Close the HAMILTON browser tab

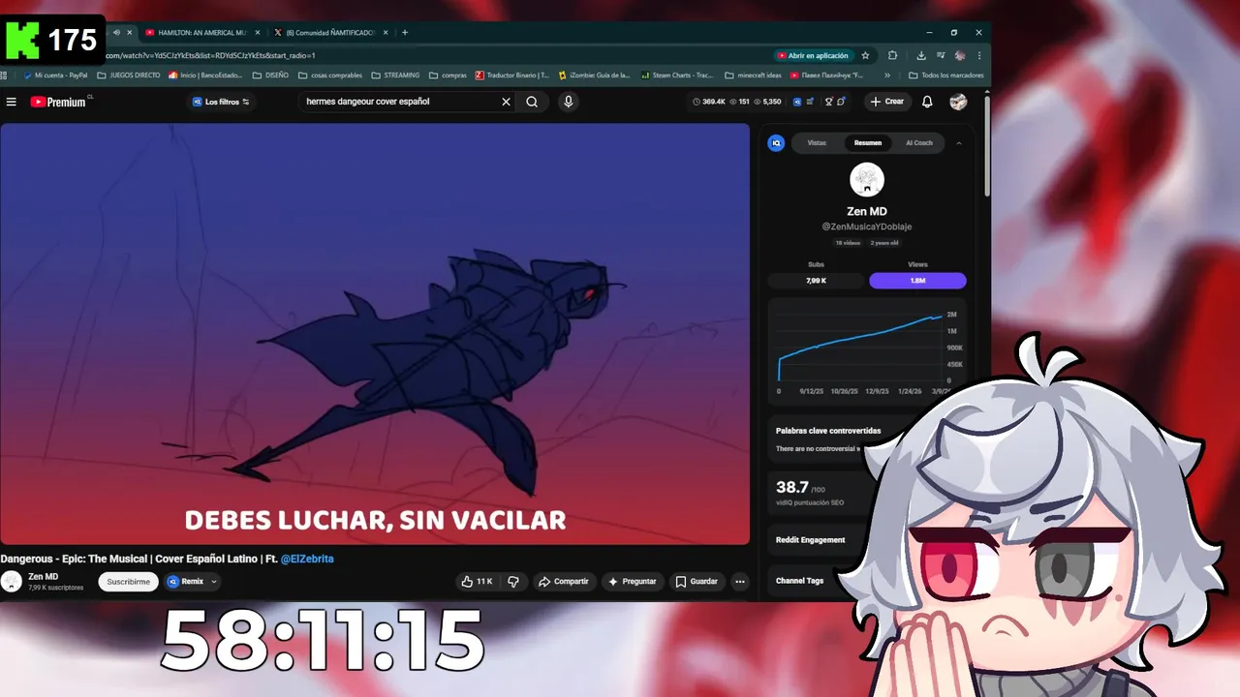click(x=258, y=32)
